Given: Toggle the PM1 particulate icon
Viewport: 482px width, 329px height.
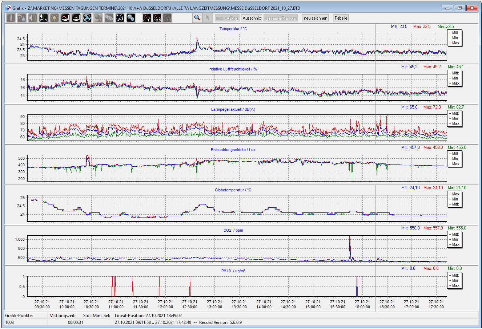Looking at the screenshot, I should click(x=147, y=18).
